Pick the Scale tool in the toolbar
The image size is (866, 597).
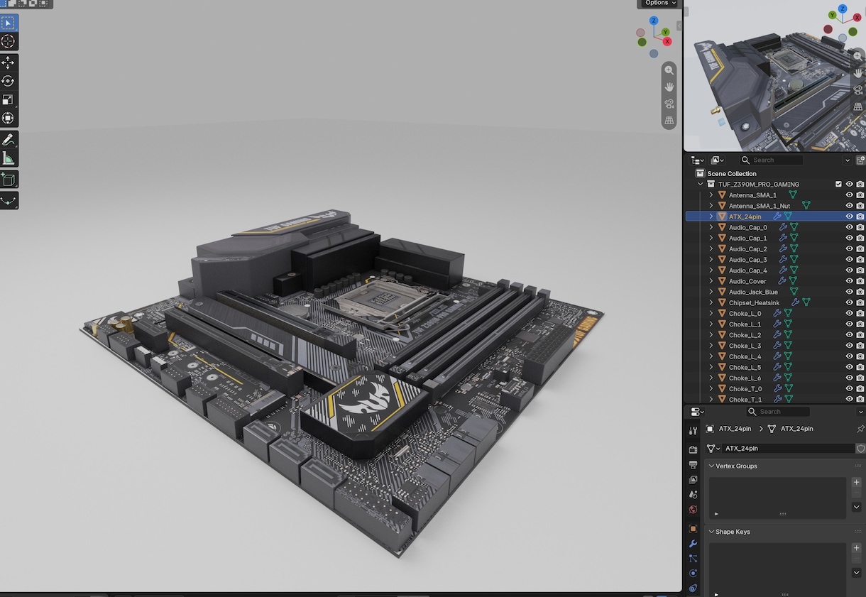pos(9,100)
